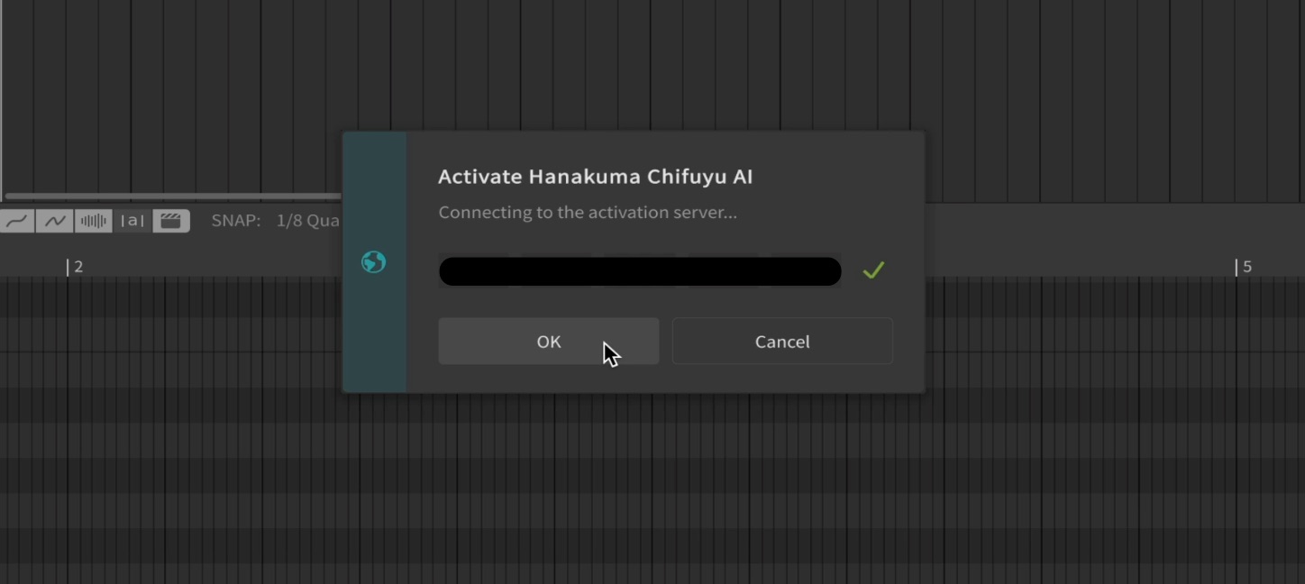Viewport: 1305px width, 584px height.
Task: Jump to measure 2 marker on ruler
Action: point(76,267)
